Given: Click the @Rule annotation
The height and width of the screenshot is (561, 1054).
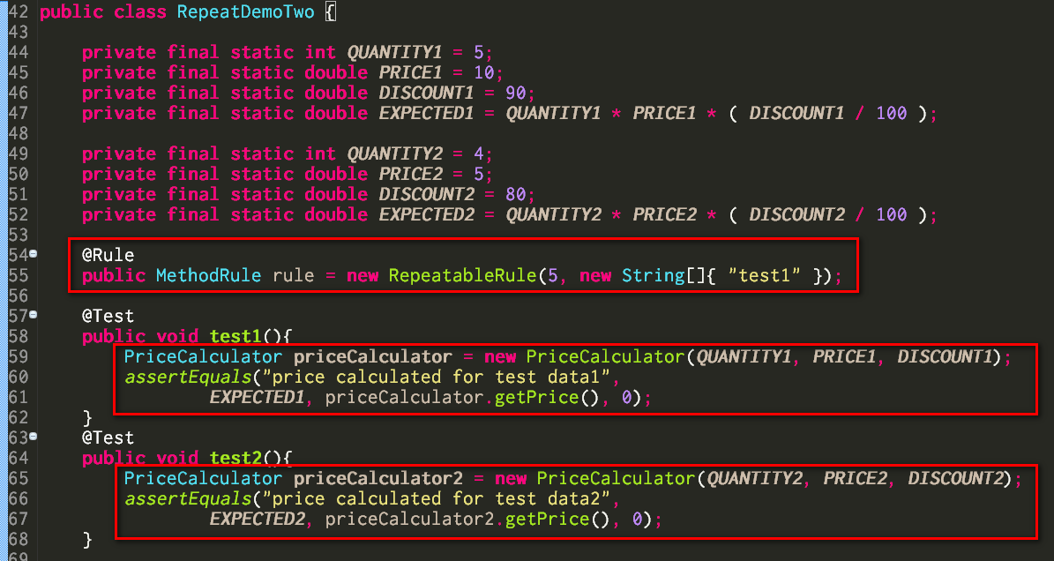Looking at the screenshot, I should tap(108, 255).
